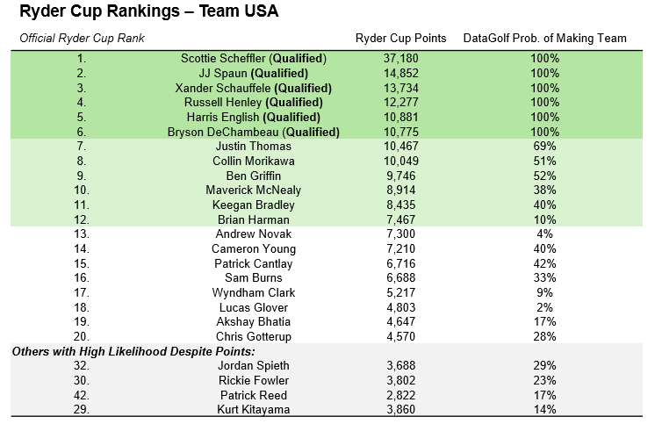Image resolution: width=662 pixels, height=424 pixels.
Task: Select Patrick Cantlay's 42% probability cell
Action: pyautogui.click(x=545, y=263)
